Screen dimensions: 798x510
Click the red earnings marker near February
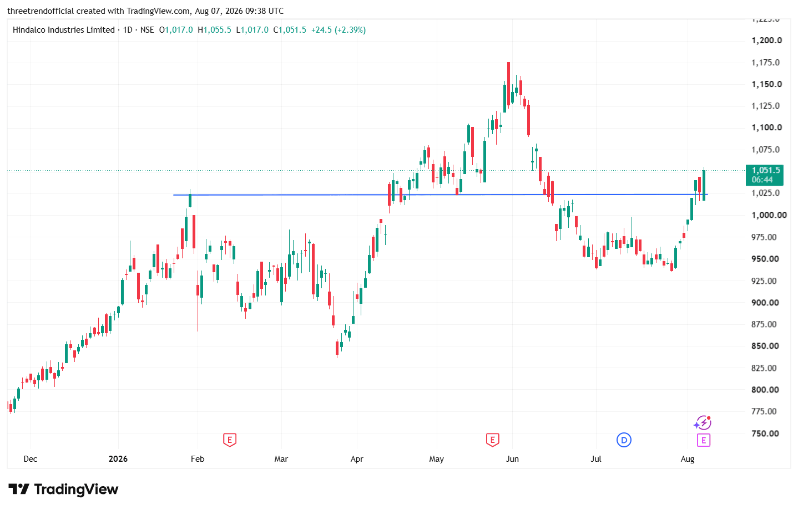pyautogui.click(x=229, y=440)
